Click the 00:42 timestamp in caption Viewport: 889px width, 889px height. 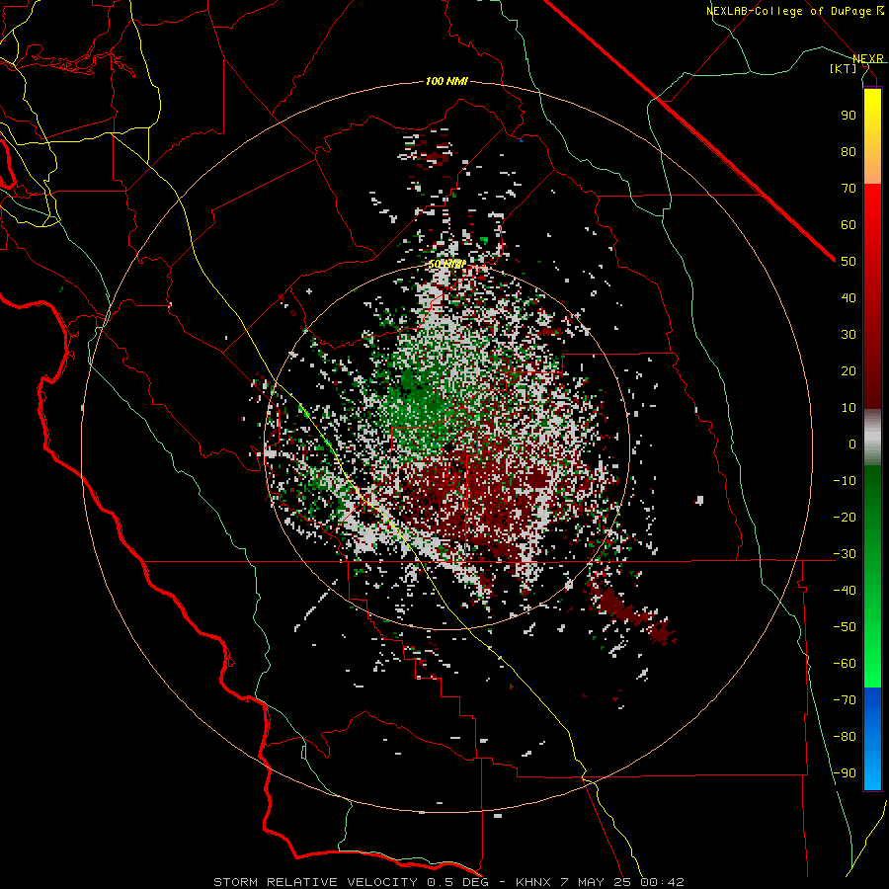coord(662,882)
